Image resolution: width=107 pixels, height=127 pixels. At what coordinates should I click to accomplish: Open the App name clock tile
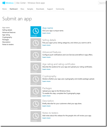click(x=36, y=32)
